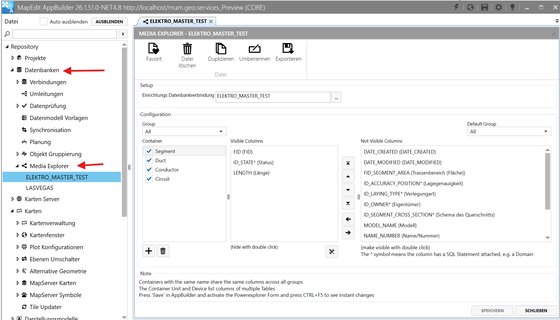Add a new container with plus button

(149, 251)
